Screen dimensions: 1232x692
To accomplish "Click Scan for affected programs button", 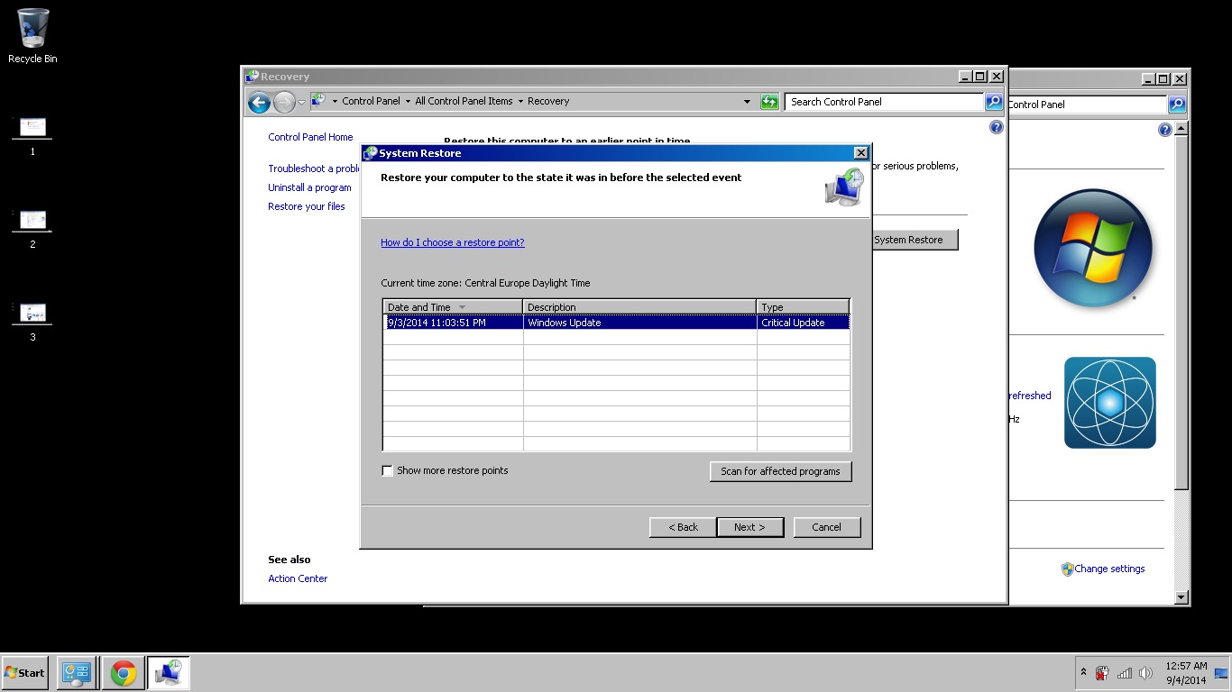I will 780,471.
